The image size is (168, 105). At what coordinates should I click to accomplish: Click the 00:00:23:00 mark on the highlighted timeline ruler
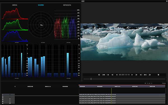coord(135,87)
